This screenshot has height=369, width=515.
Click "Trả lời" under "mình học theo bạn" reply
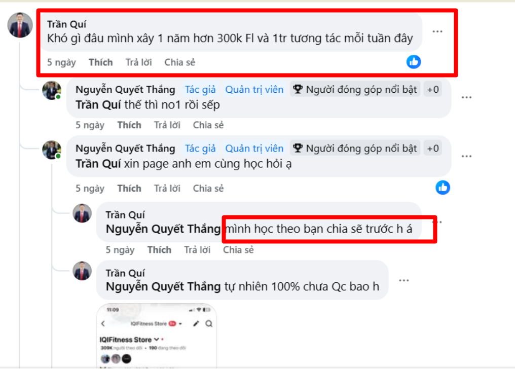pyautogui.click(x=197, y=250)
